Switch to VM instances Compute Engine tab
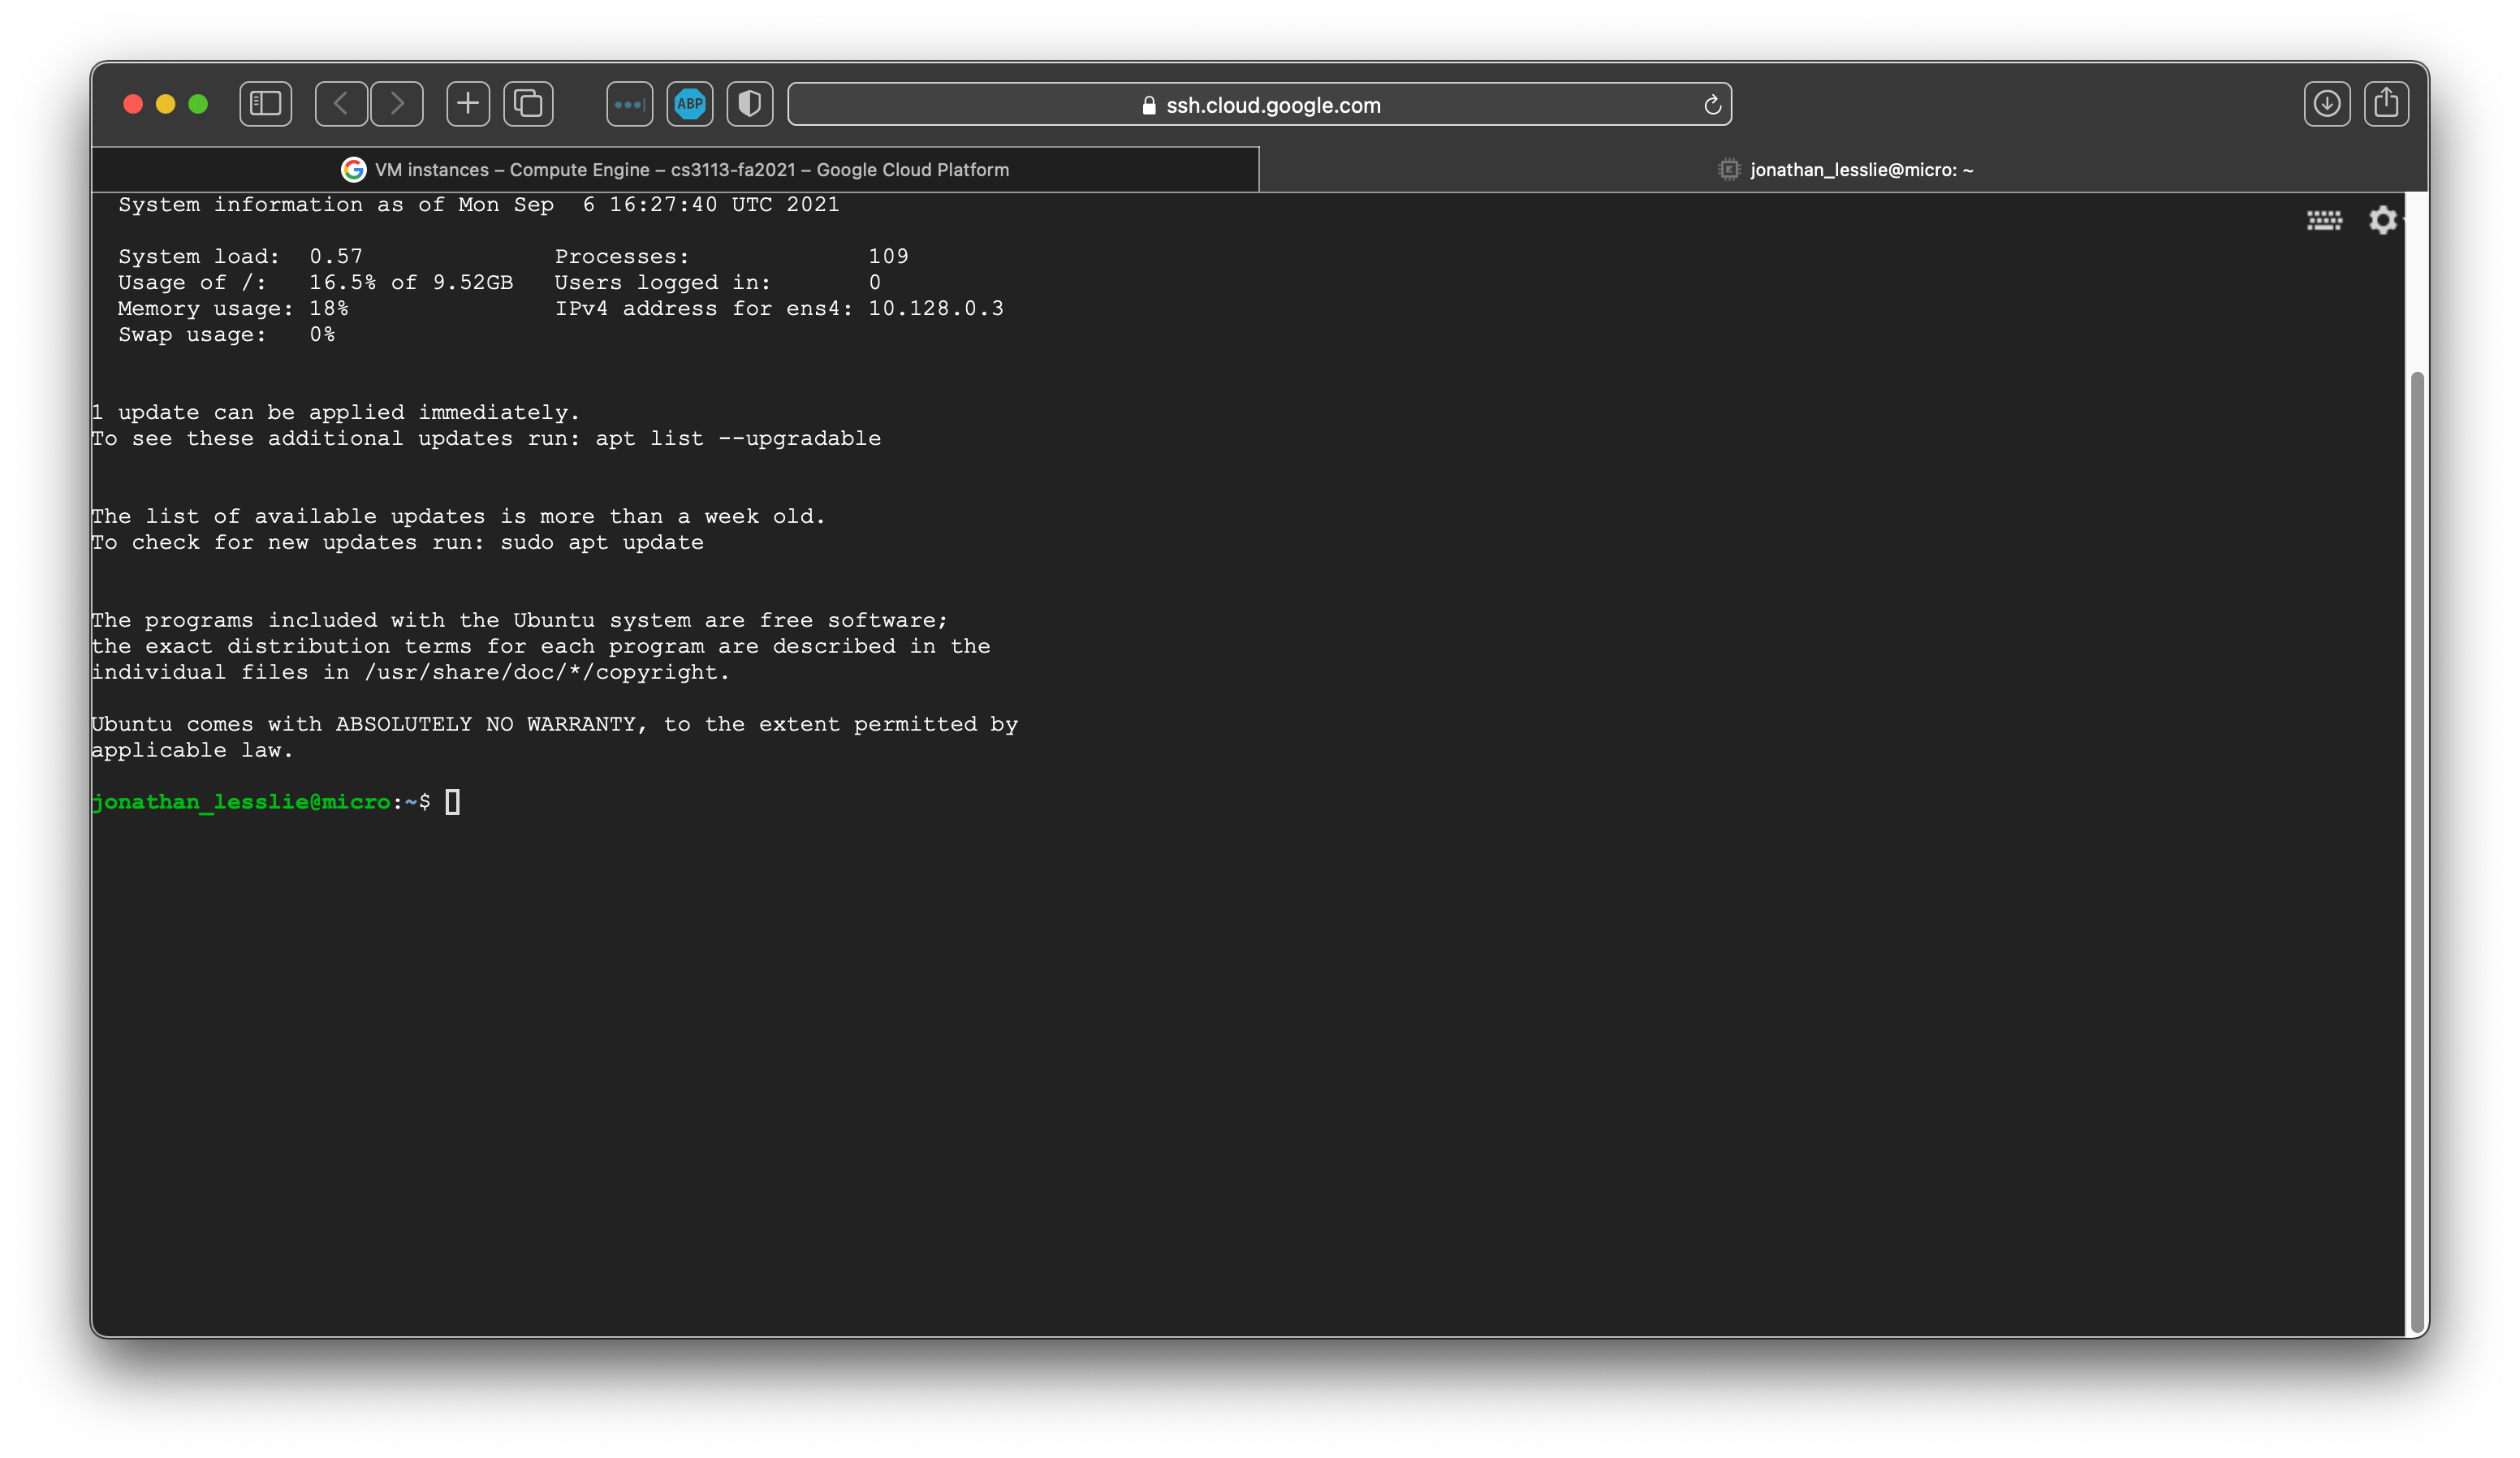 pos(675,170)
